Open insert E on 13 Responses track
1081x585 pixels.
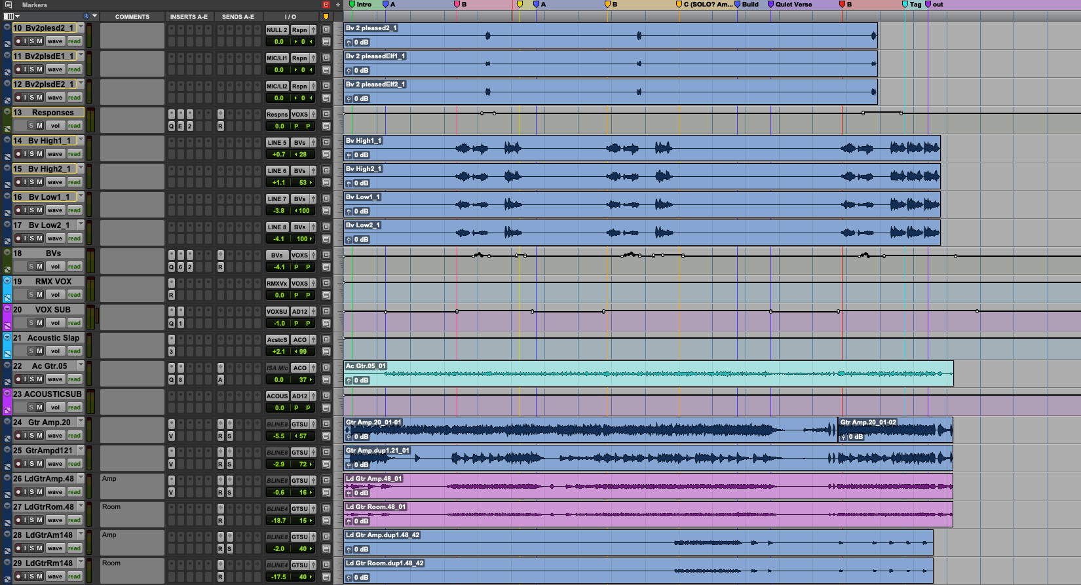[x=181, y=126]
